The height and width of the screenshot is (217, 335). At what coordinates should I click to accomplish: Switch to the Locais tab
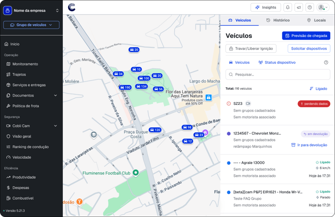coord(316,20)
